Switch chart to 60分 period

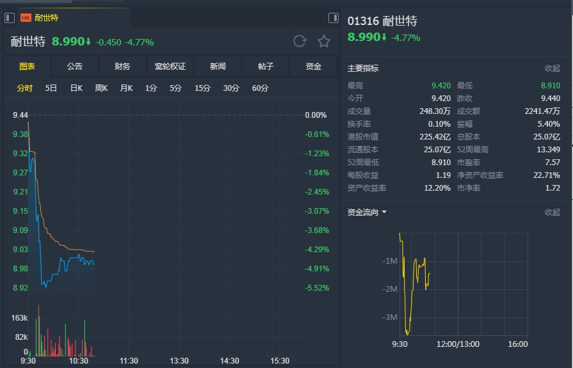coord(261,88)
